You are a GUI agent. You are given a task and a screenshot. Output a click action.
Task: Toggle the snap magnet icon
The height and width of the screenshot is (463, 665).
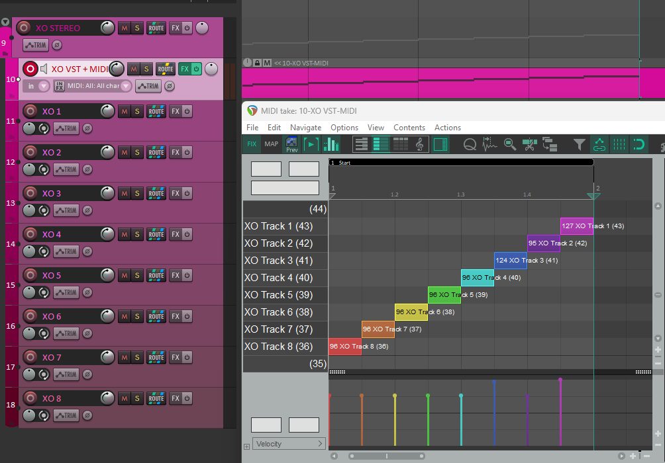639,144
